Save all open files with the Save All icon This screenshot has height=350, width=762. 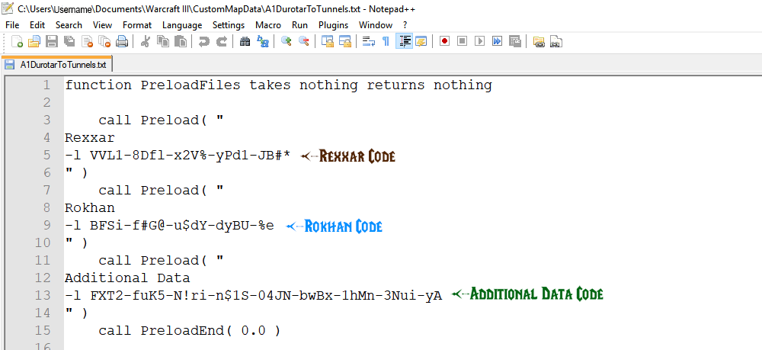[69, 42]
